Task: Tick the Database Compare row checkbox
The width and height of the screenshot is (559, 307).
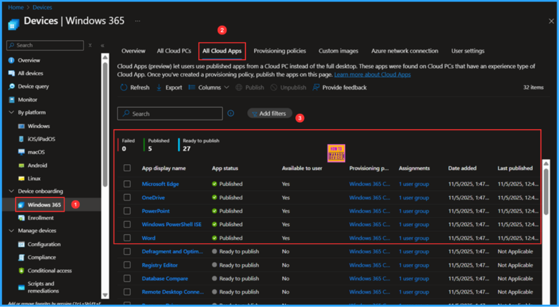Action: (x=127, y=279)
